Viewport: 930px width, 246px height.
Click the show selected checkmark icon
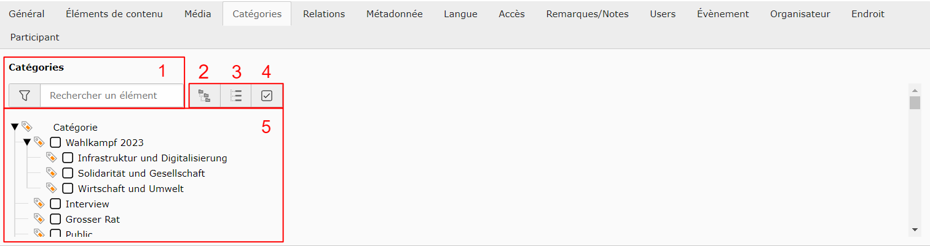[x=267, y=96]
